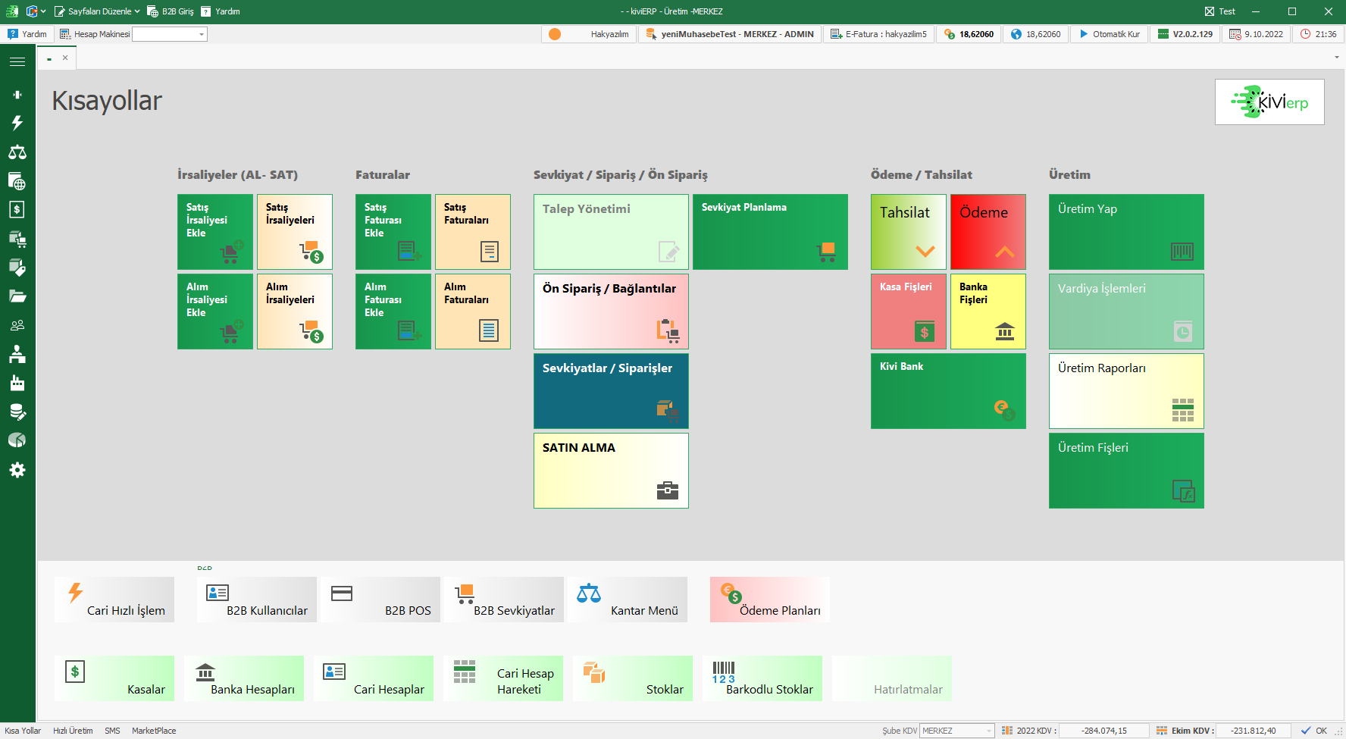Open the settings gear in the sidebar
Image resolution: width=1346 pixels, height=739 pixels.
17,470
